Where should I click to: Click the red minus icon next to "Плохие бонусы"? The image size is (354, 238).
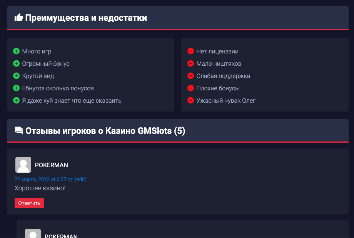click(x=190, y=88)
